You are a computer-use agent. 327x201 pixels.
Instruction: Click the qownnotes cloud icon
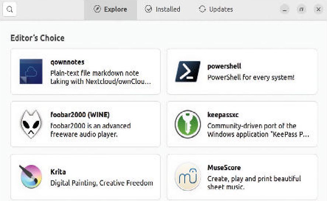click(x=31, y=71)
